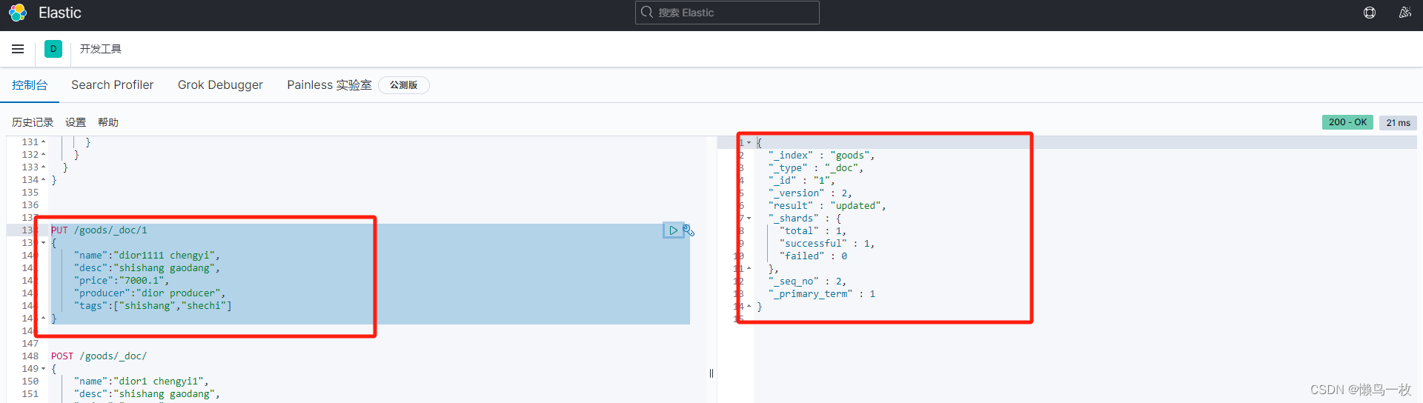Open 历史记录 history panel
1423x403 pixels.
click(33, 122)
